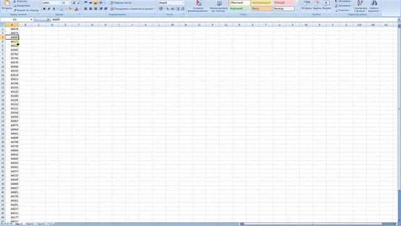
Task: Select the first sheet tab (Лист1)
Action: 18,224
